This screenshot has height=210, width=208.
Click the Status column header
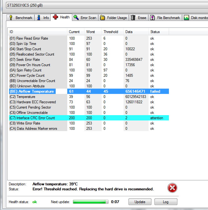click(159, 32)
